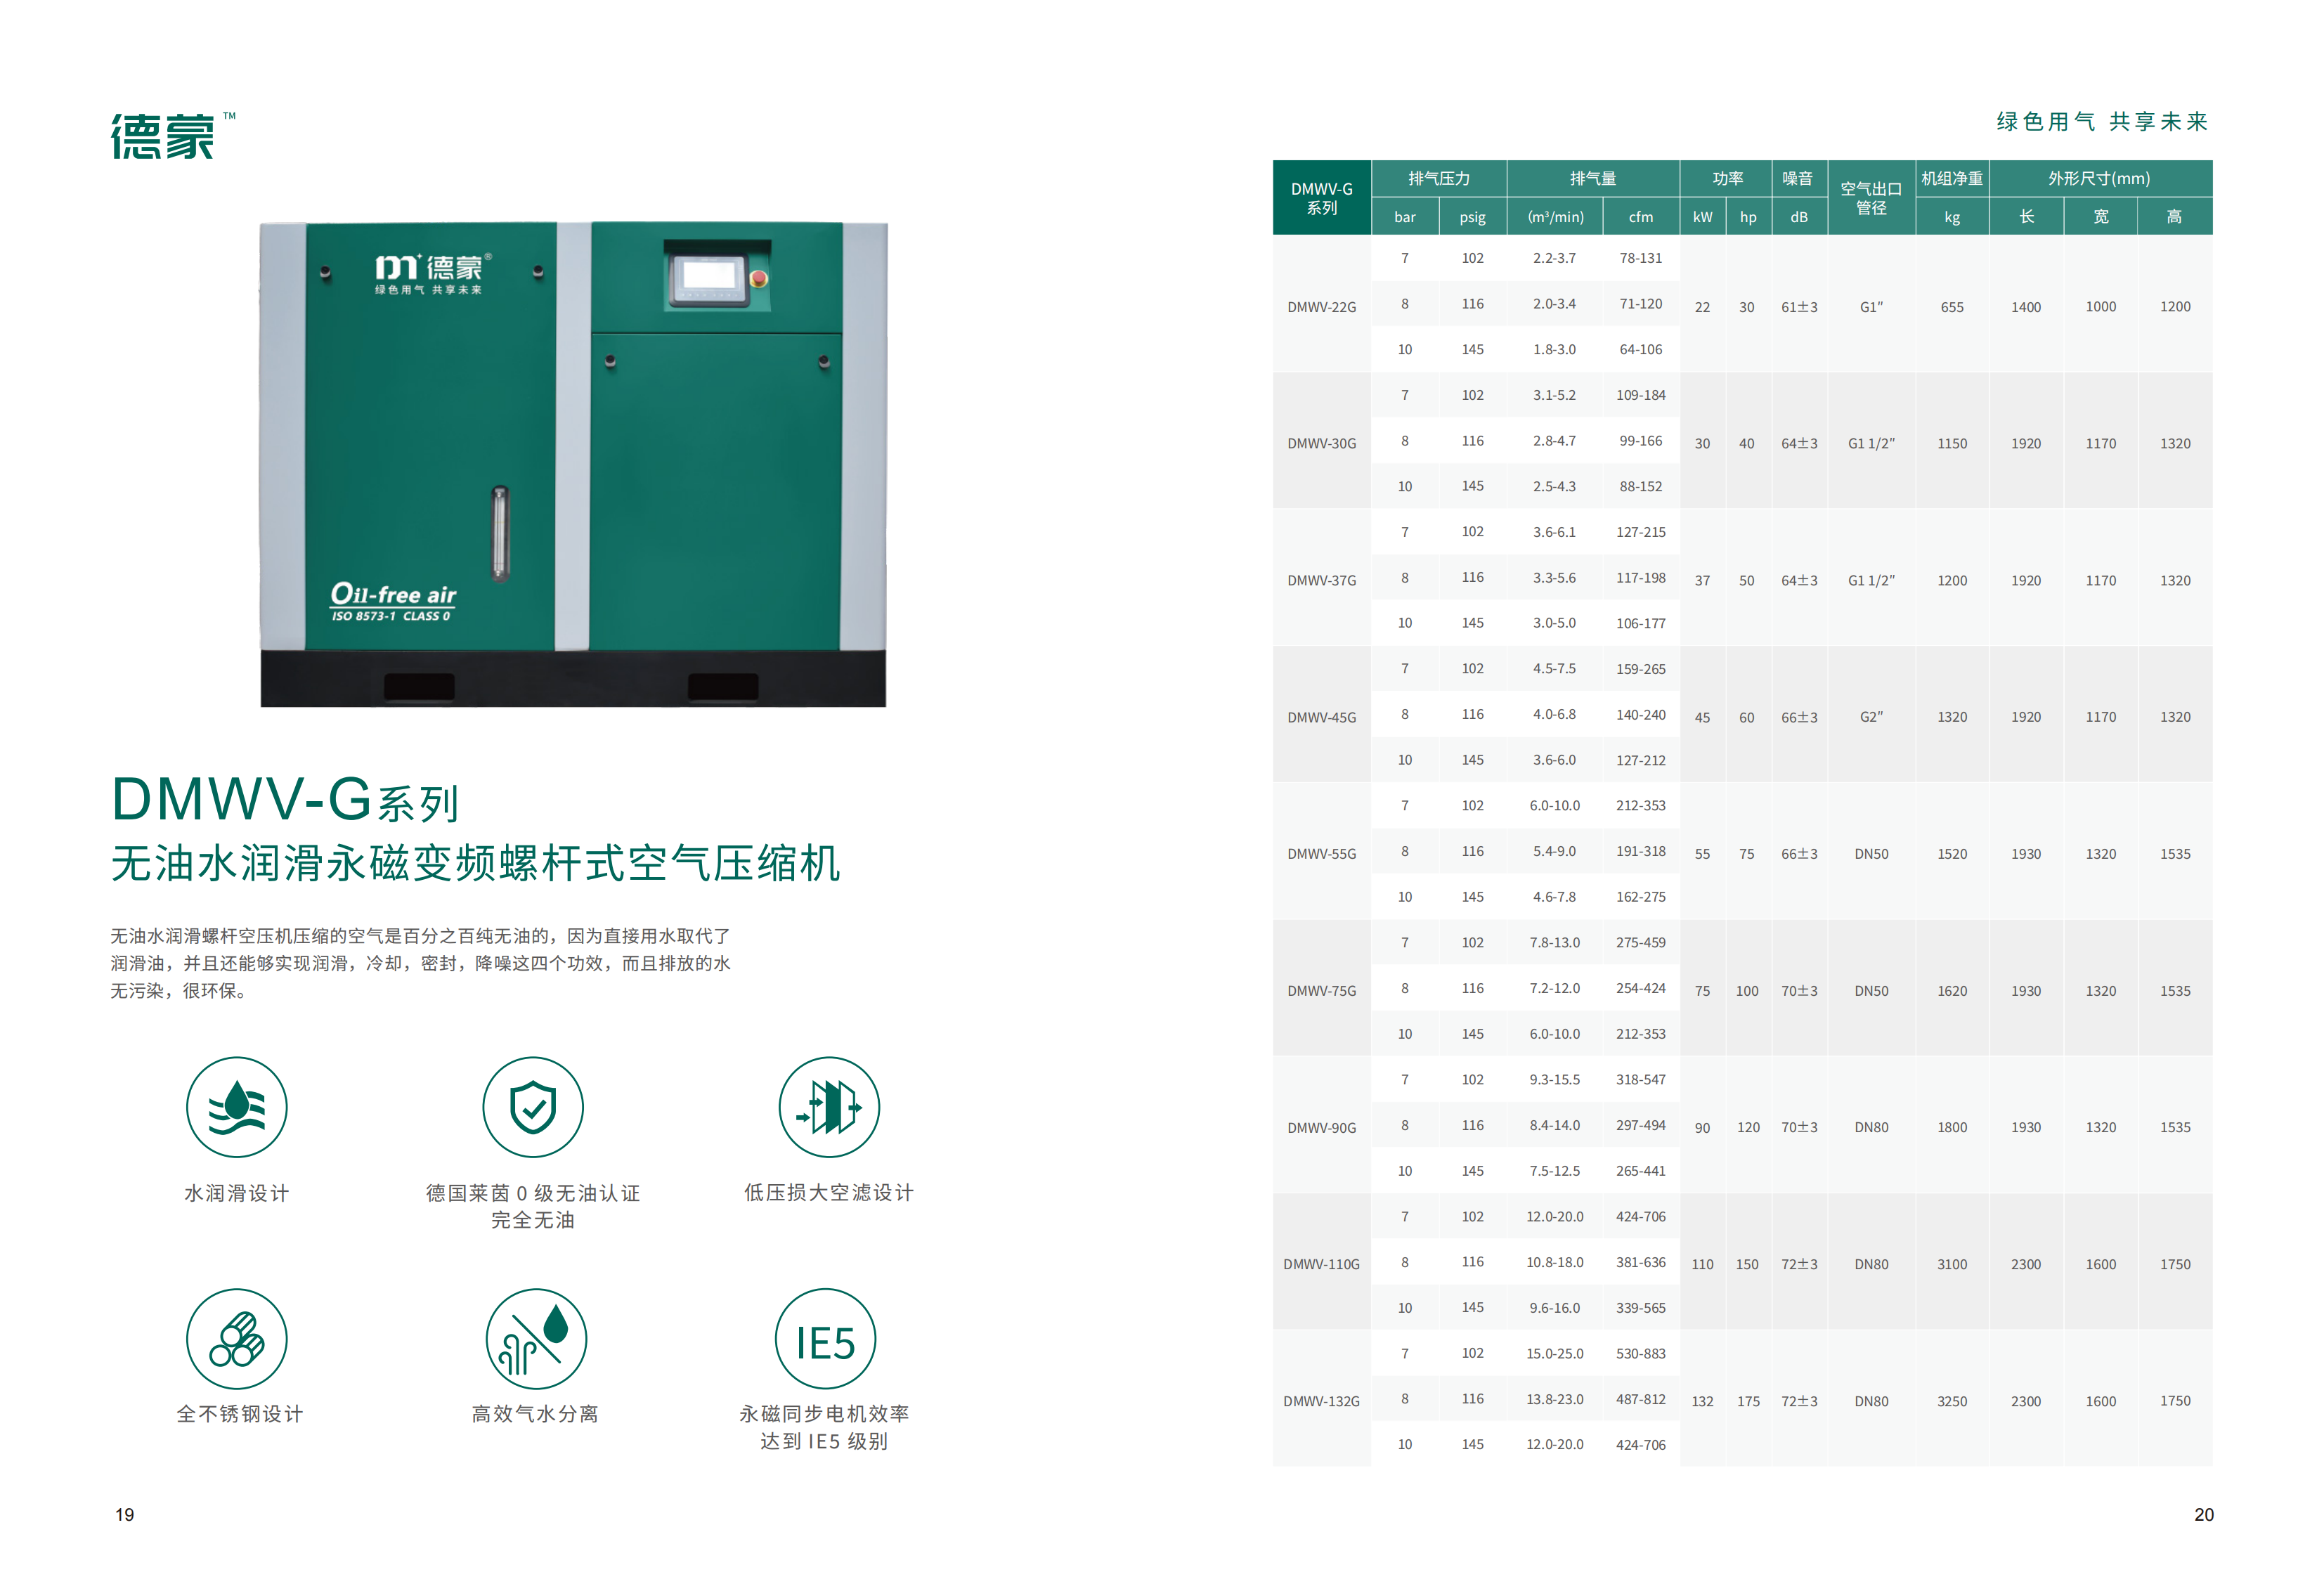This screenshot has width=2324, height=1577.
Task: Click the red emergency stop button on compressor
Action: click(759, 278)
